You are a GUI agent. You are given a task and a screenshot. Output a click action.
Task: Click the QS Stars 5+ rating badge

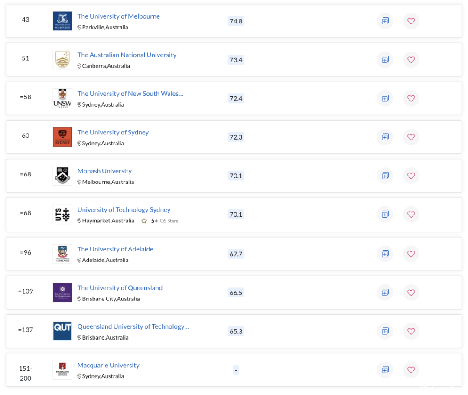pos(160,221)
